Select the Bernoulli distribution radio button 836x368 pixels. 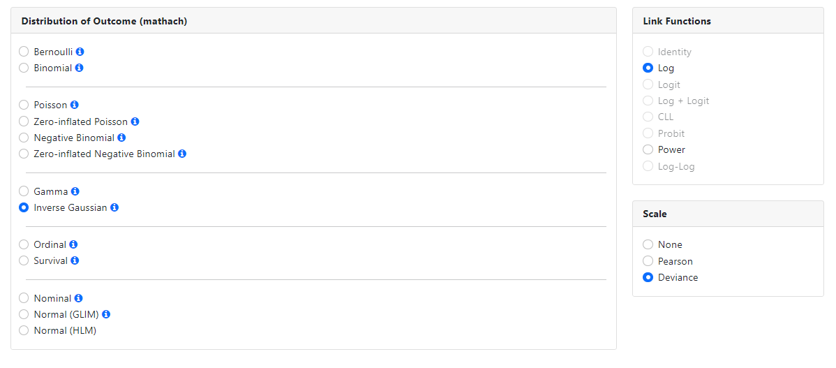[24, 52]
